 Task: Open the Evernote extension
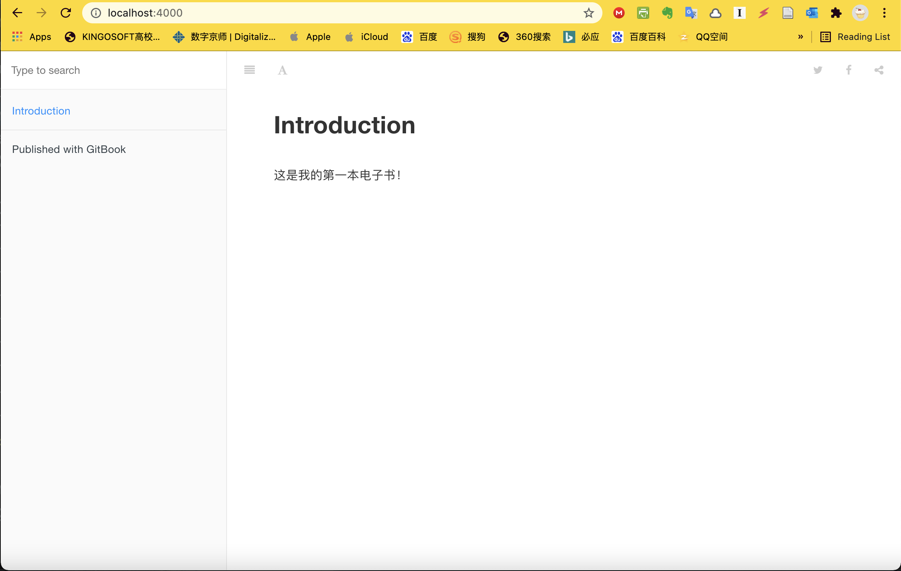[667, 12]
